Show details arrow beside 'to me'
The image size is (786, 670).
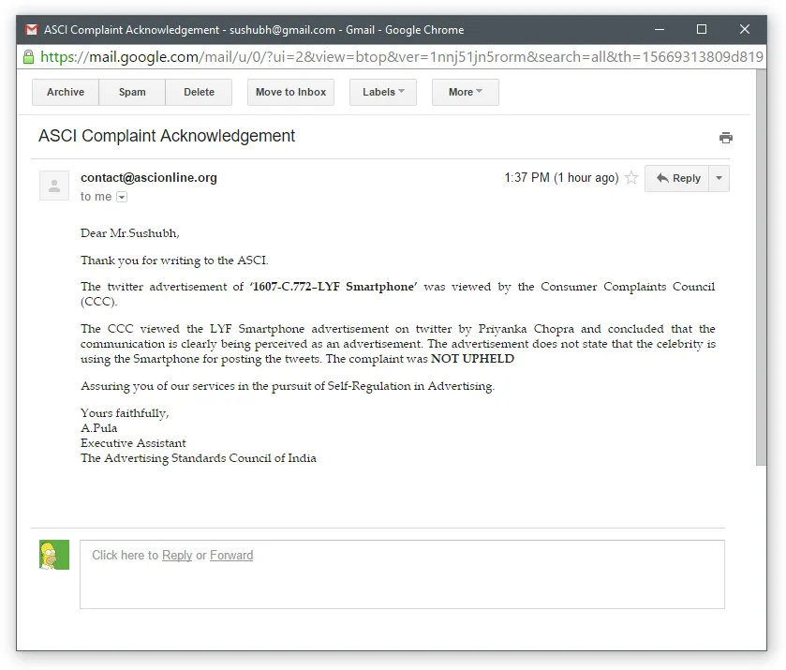click(x=122, y=197)
